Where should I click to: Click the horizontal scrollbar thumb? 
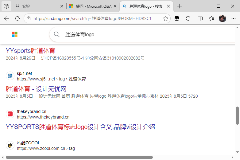click(79, 158)
